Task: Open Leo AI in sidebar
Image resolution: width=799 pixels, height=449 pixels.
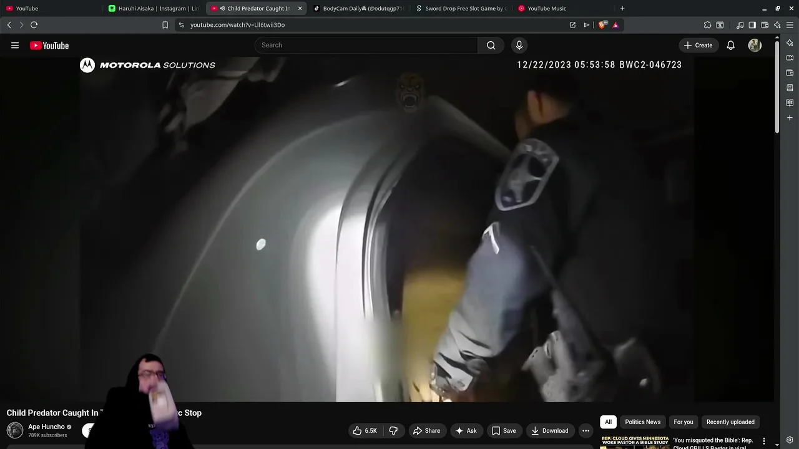Action: point(790,43)
